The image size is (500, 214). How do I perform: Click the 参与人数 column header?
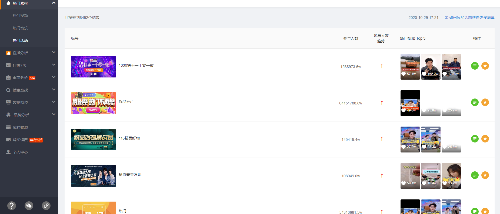[351, 38]
